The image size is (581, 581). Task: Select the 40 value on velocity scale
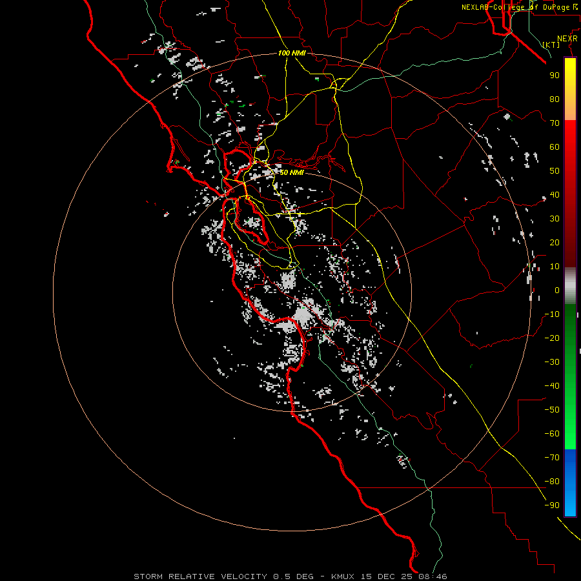coord(555,194)
